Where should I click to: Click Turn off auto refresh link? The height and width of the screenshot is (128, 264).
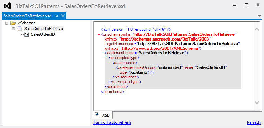[x=112, y=122]
